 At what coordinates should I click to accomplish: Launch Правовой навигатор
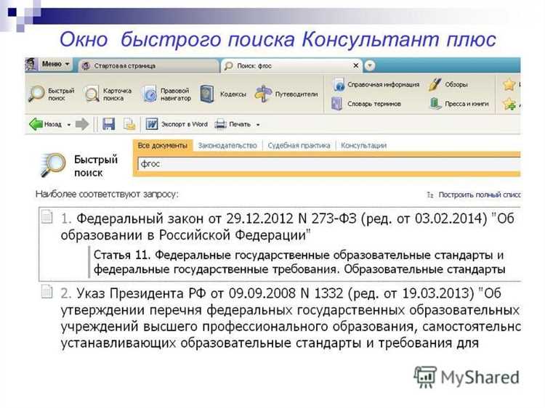pyautogui.click(x=167, y=94)
